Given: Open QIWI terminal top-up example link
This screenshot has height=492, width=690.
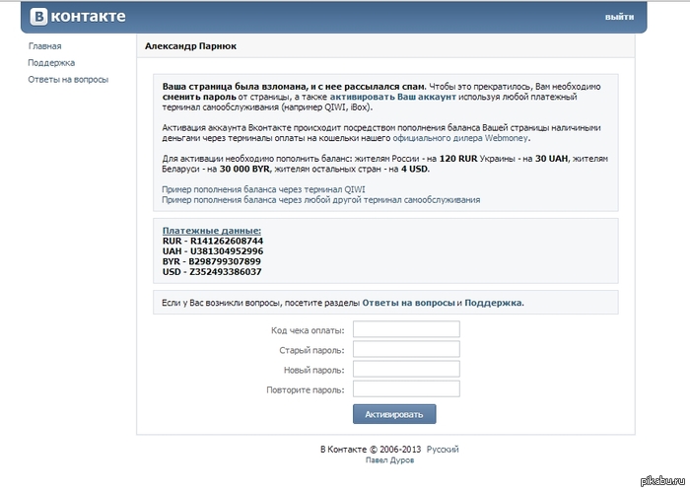Looking at the screenshot, I should (x=263, y=189).
